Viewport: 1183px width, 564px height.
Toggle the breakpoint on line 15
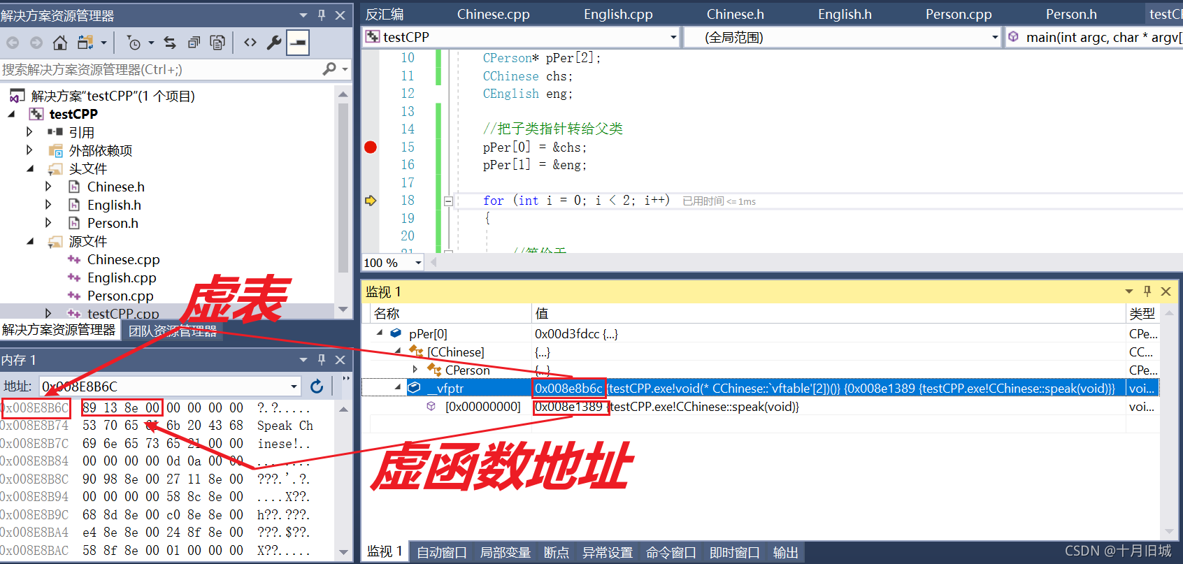tap(371, 147)
